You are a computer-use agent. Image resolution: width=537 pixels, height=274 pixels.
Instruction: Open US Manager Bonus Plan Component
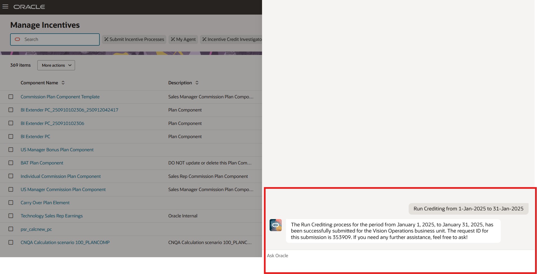tap(57, 150)
